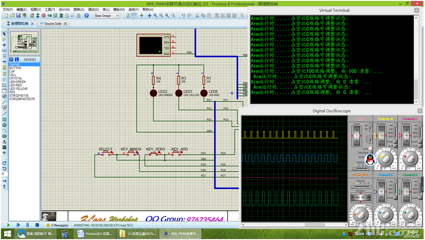Click the Library 'L' button in Devices
The width and height of the screenshot is (425, 240).
[17, 59]
